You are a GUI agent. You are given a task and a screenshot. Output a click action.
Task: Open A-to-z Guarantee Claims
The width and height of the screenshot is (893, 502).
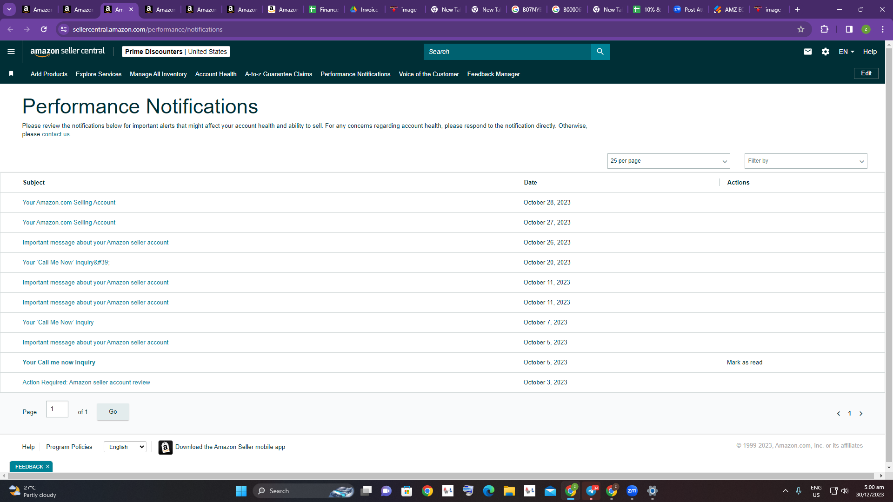pyautogui.click(x=279, y=74)
